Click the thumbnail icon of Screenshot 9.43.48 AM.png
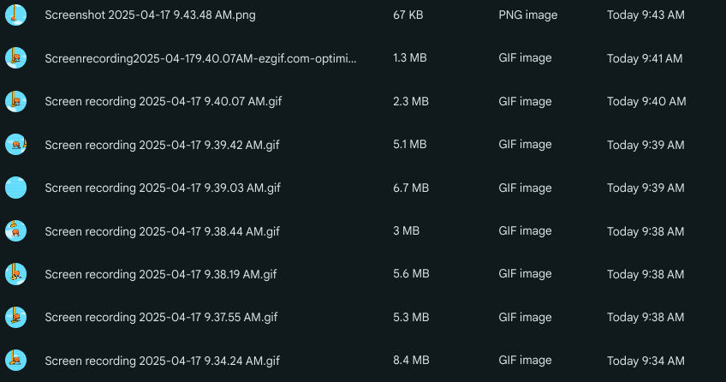This screenshot has height=382, width=726. point(15,15)
